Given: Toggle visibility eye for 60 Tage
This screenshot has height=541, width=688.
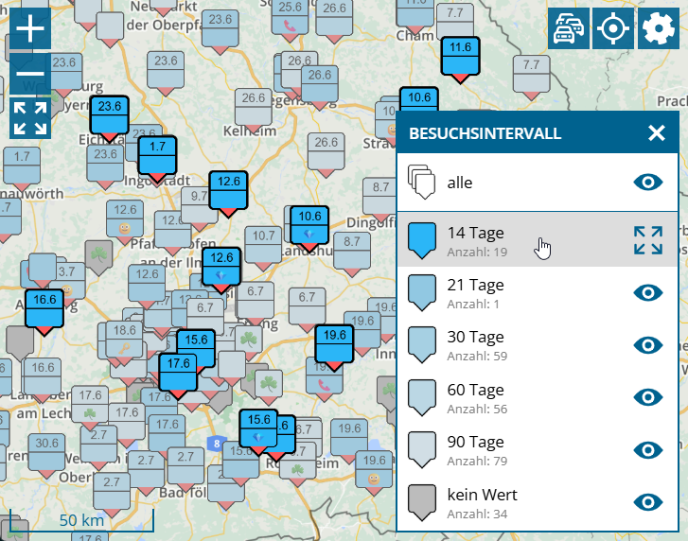Looking at the screenshot, I should pyautogui.click(x=648, y=397).
